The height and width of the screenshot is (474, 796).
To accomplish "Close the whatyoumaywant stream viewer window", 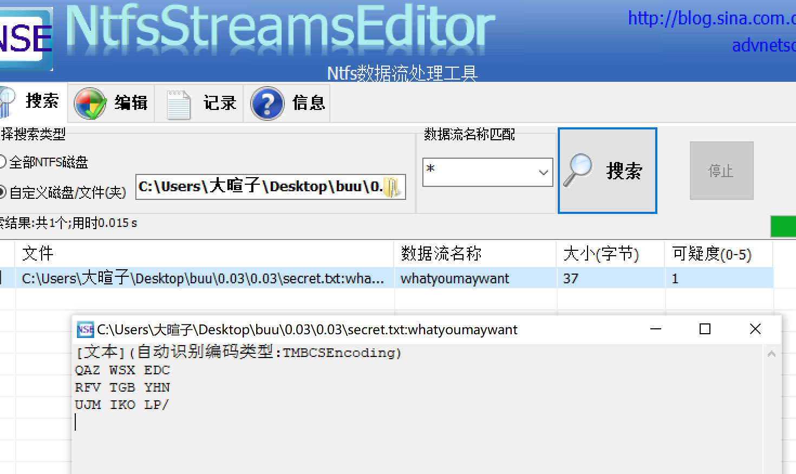I will [755, 329].
